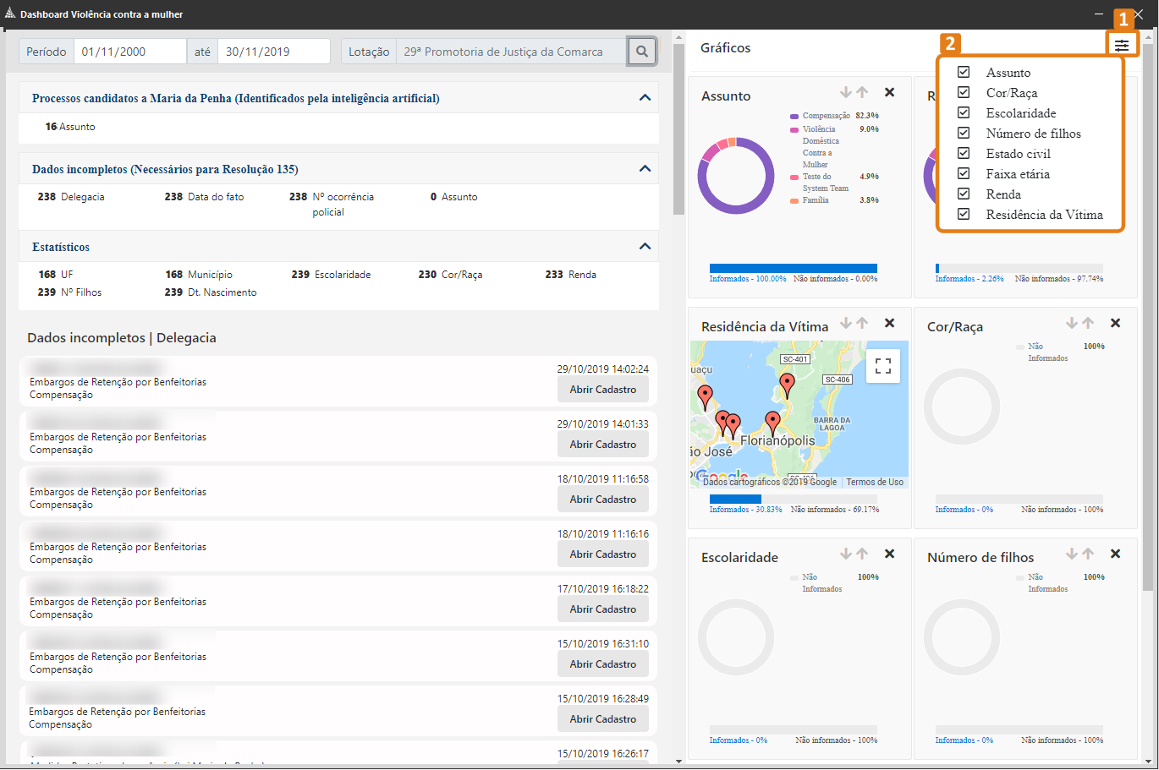The height and width of the screenshot is (770, 1159).
Task: Click the start date field 01/11/2000
Action: (130, 52)
